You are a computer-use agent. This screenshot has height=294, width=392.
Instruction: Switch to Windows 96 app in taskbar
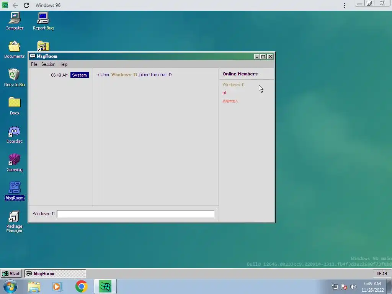point(105,286)
